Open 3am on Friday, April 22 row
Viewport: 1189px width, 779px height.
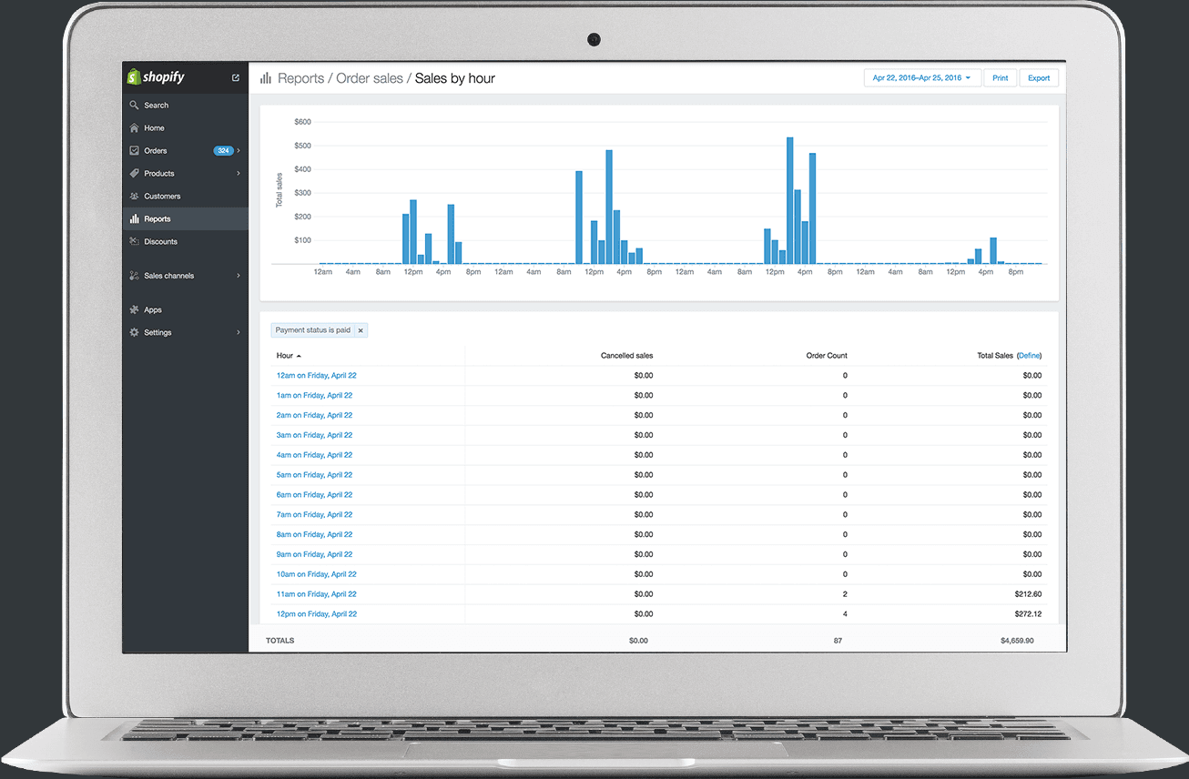pos(314,435)
